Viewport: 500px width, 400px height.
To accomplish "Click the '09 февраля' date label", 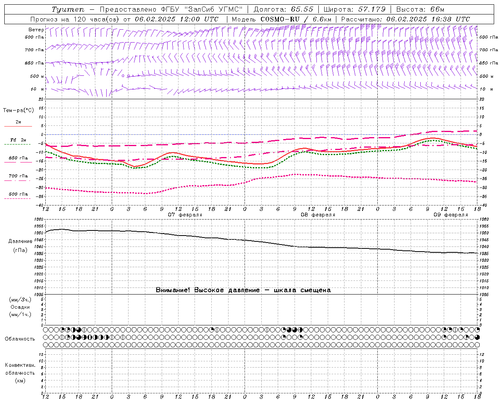I will click(451, 215).
